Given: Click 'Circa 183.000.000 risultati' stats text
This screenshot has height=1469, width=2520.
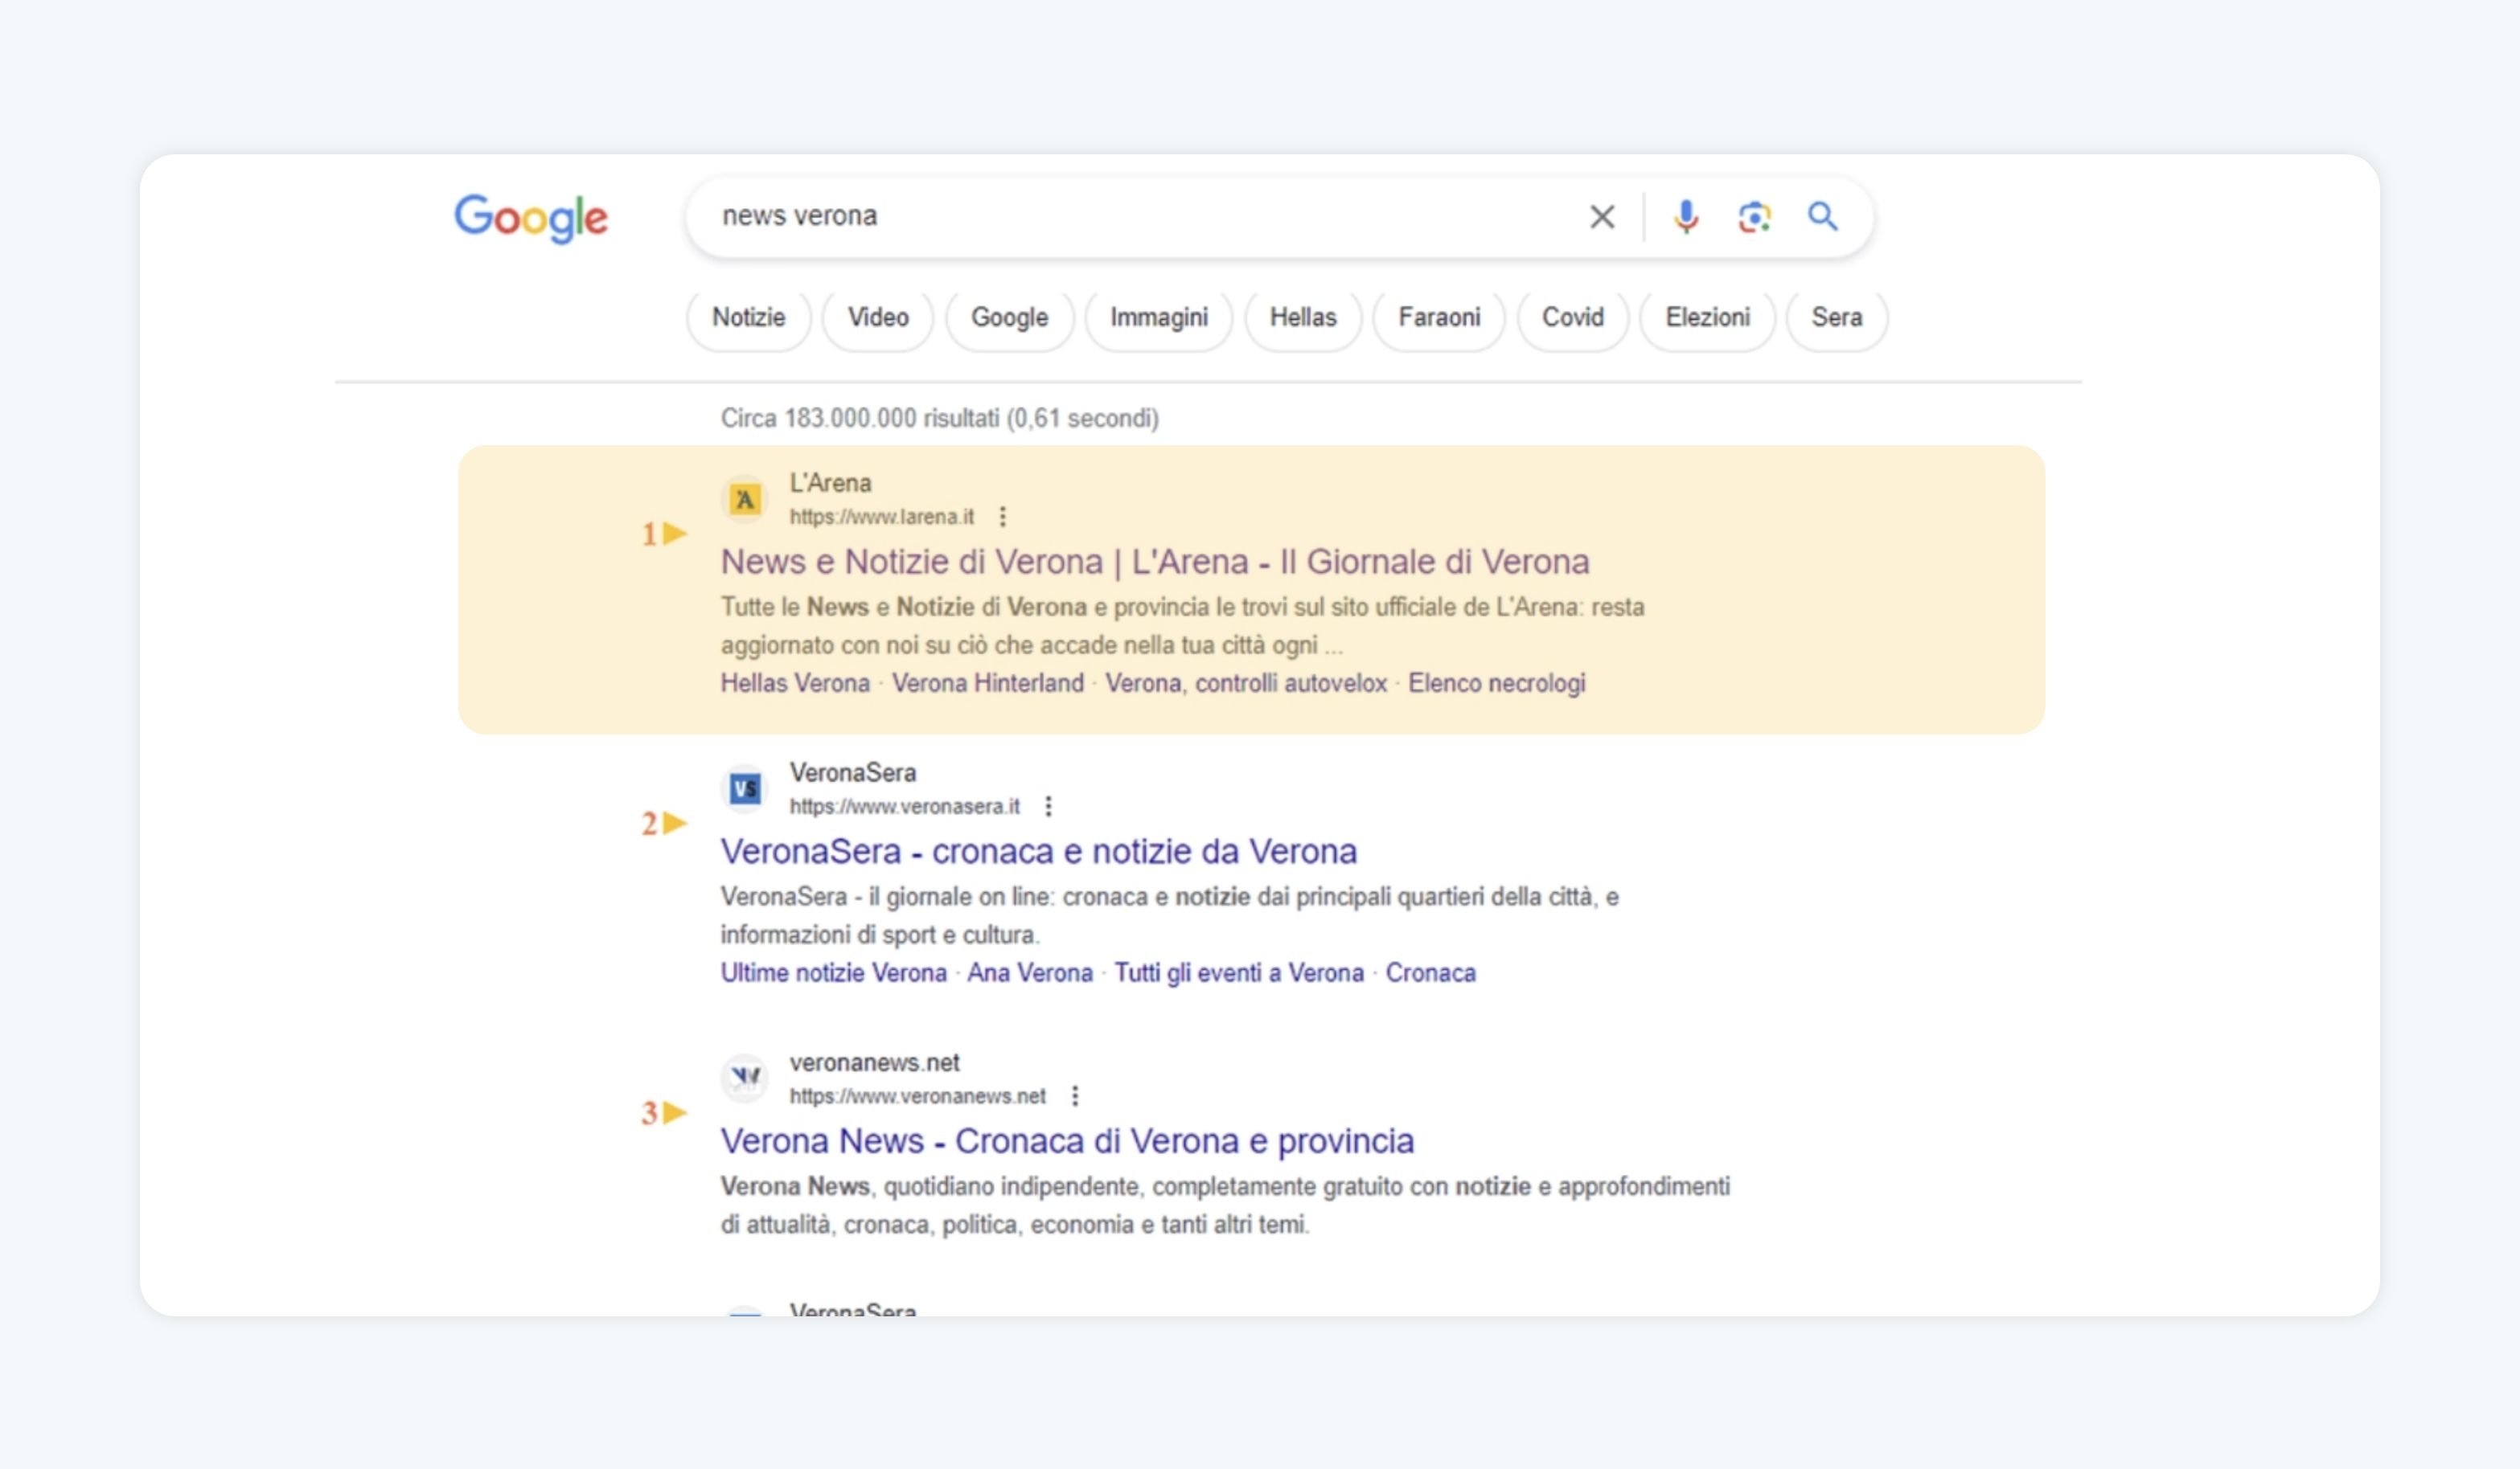Looking at the screenshot, I should tap(940, 419).
